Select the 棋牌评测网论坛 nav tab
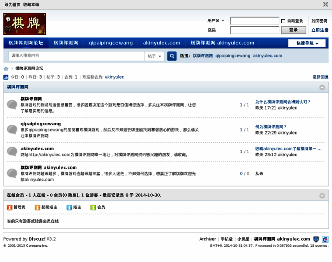The image size is (332, 262). coord(26,43)
